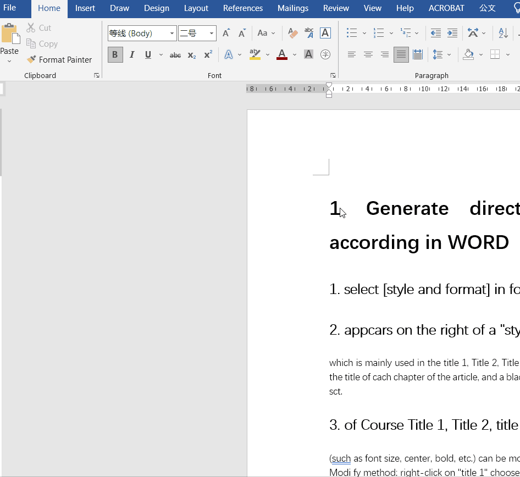
Task: Toggle Italic formatting
Action: (x=132, y=55)
